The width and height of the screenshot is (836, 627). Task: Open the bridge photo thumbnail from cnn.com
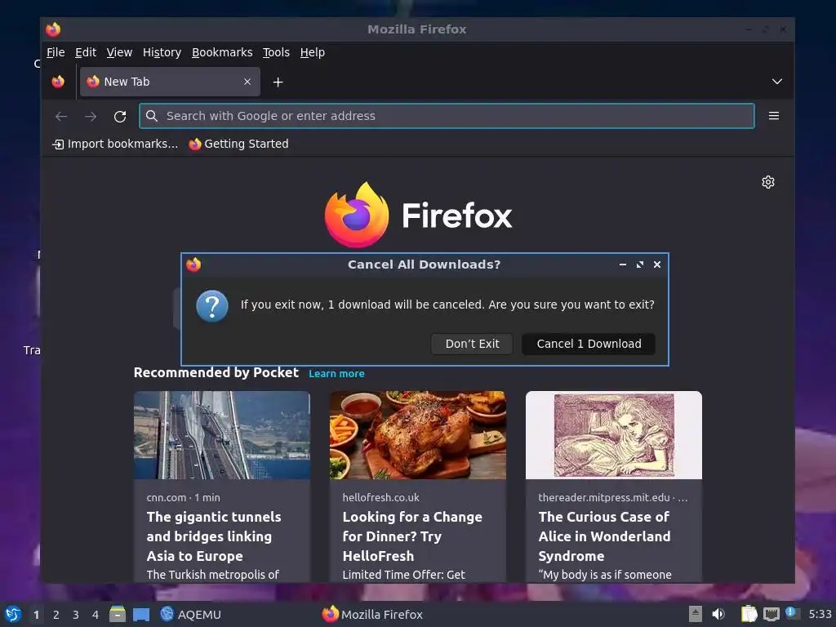pyautogui.click(x=222, y=435)
